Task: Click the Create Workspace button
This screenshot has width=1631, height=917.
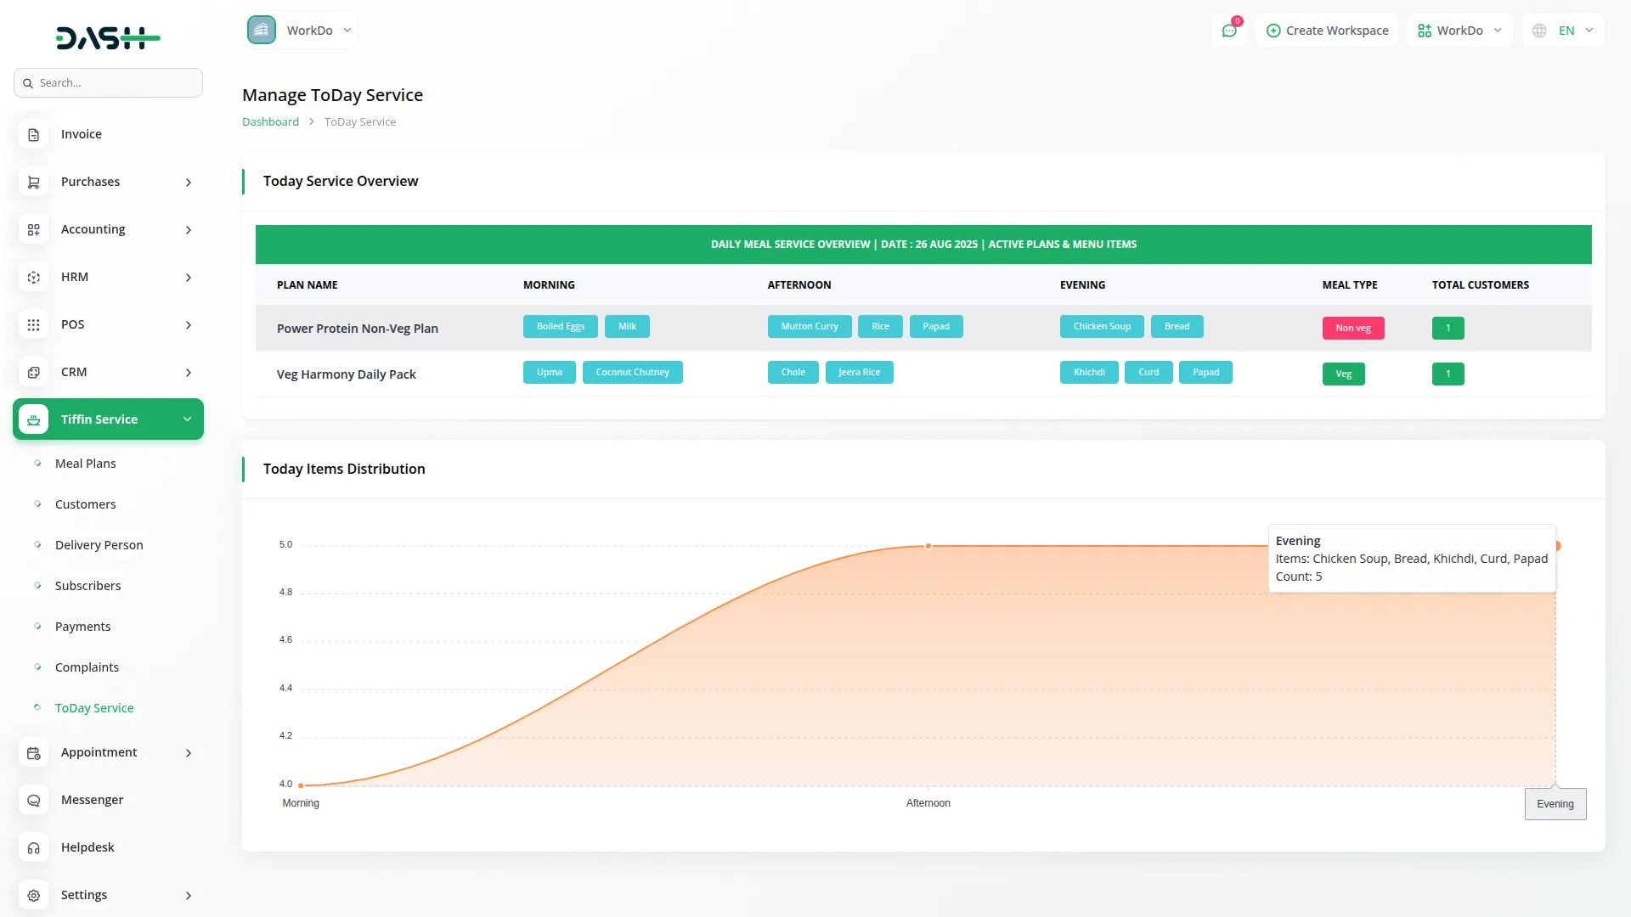Action: coord(1327,31)
